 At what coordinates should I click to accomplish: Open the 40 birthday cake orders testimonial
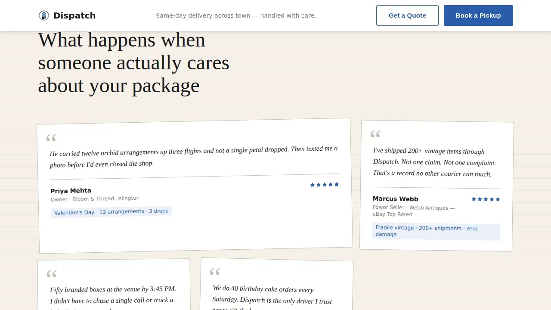[x=276, y=284]
